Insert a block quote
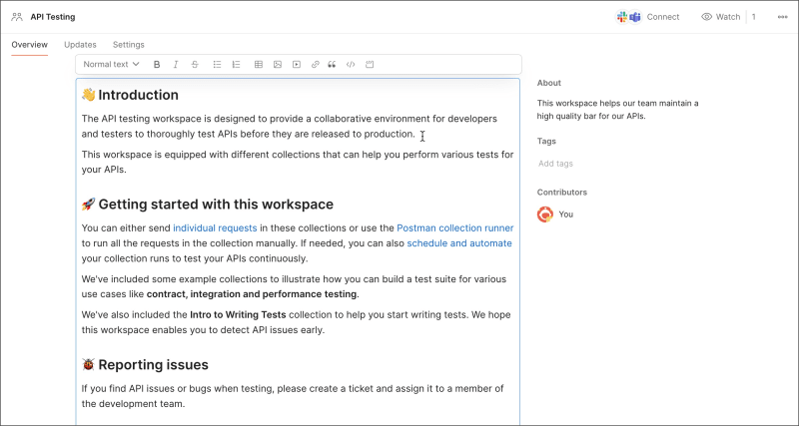This screenshot has width=799, height=426. click(332, 65)
